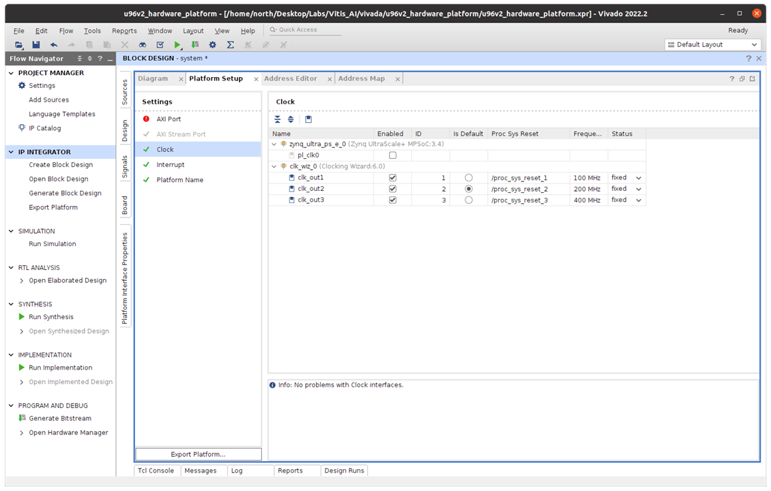This screenshot has height=491, width=771.
Task: Click the Expand All icon in Clock toolbar
Action: pos(291,119)
